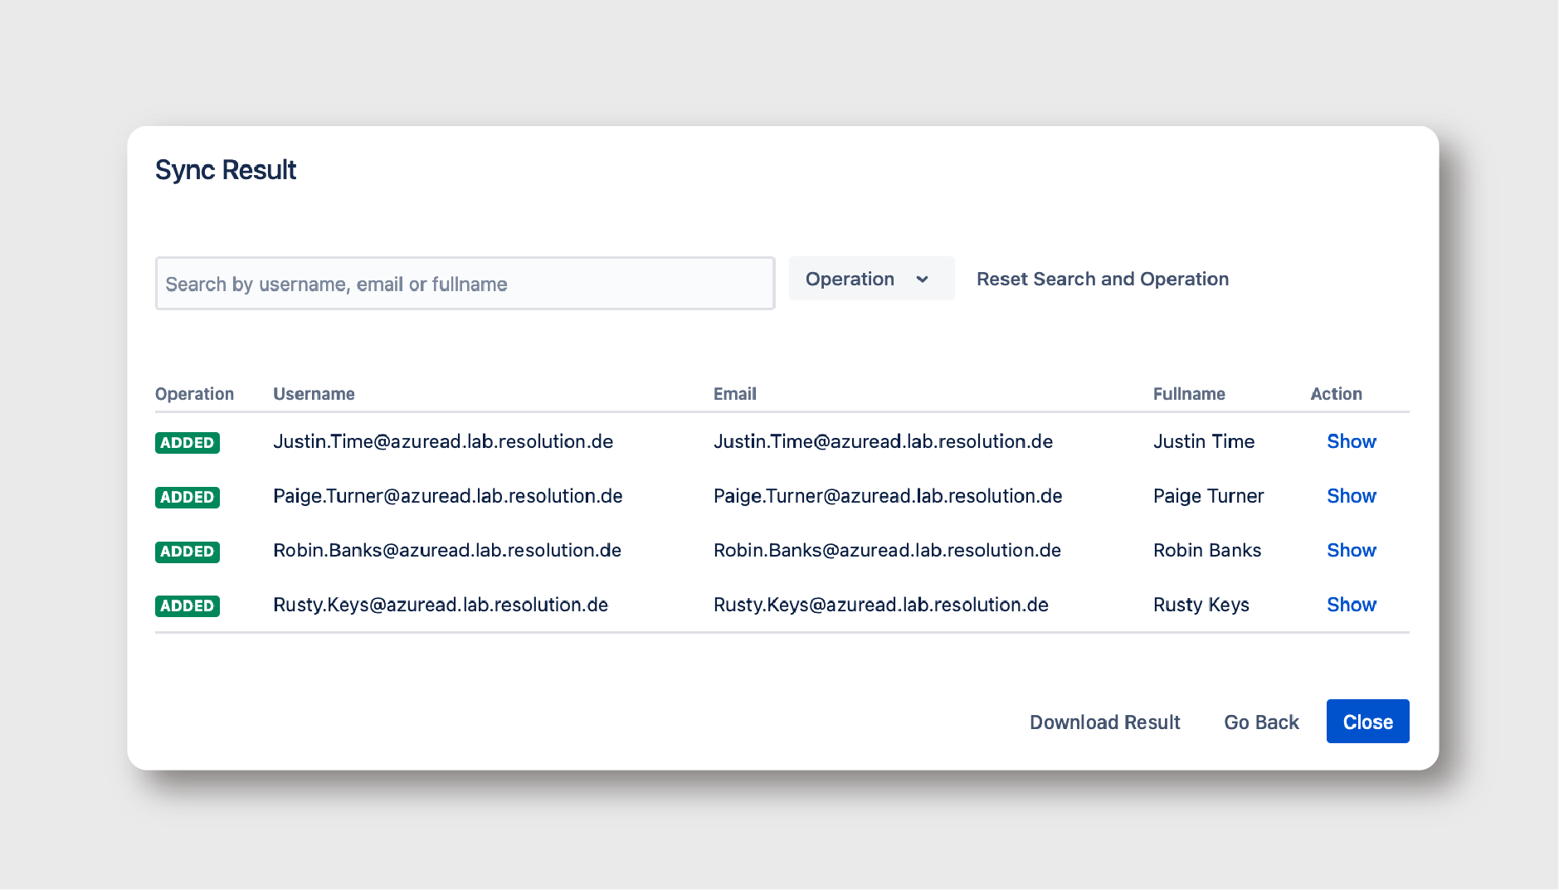Click the Email column header

[734, 394]
